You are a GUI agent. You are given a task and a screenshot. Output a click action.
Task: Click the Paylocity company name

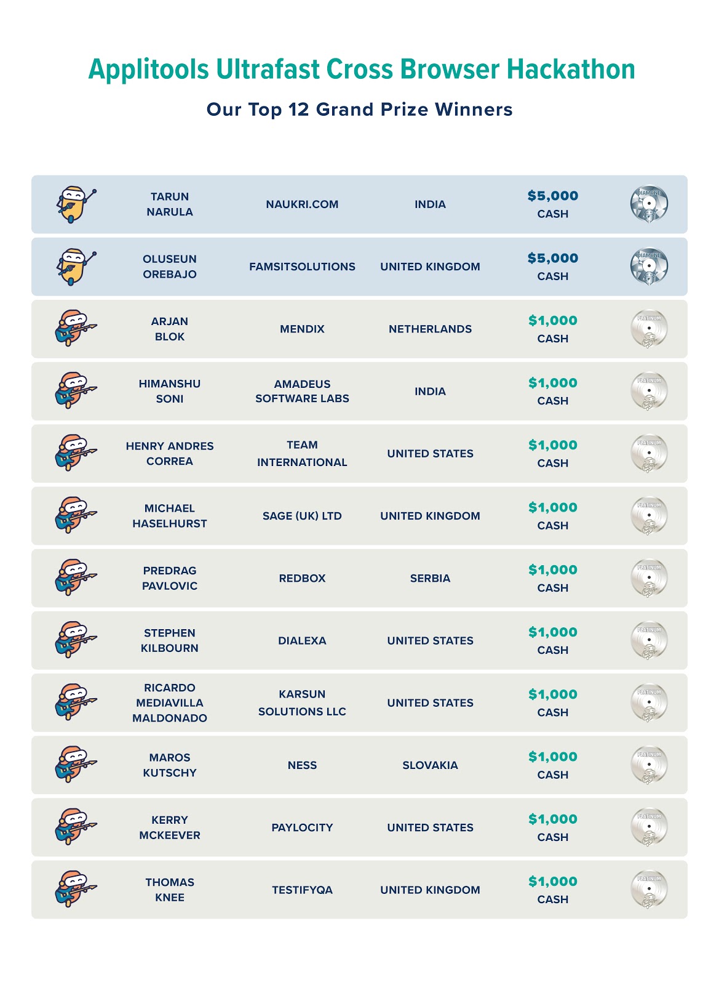302,827
